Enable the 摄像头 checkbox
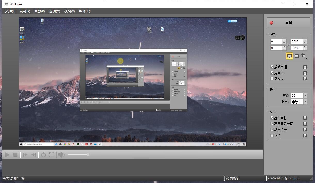Image resolution: width=315 pixels, height=183 pixels. coord(272,79)
